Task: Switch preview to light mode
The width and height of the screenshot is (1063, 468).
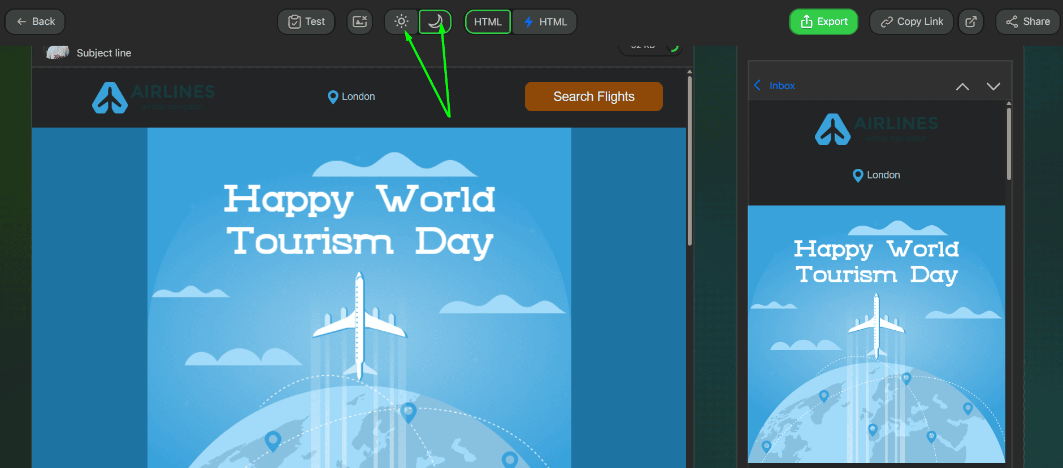Action: click(401, 21)
